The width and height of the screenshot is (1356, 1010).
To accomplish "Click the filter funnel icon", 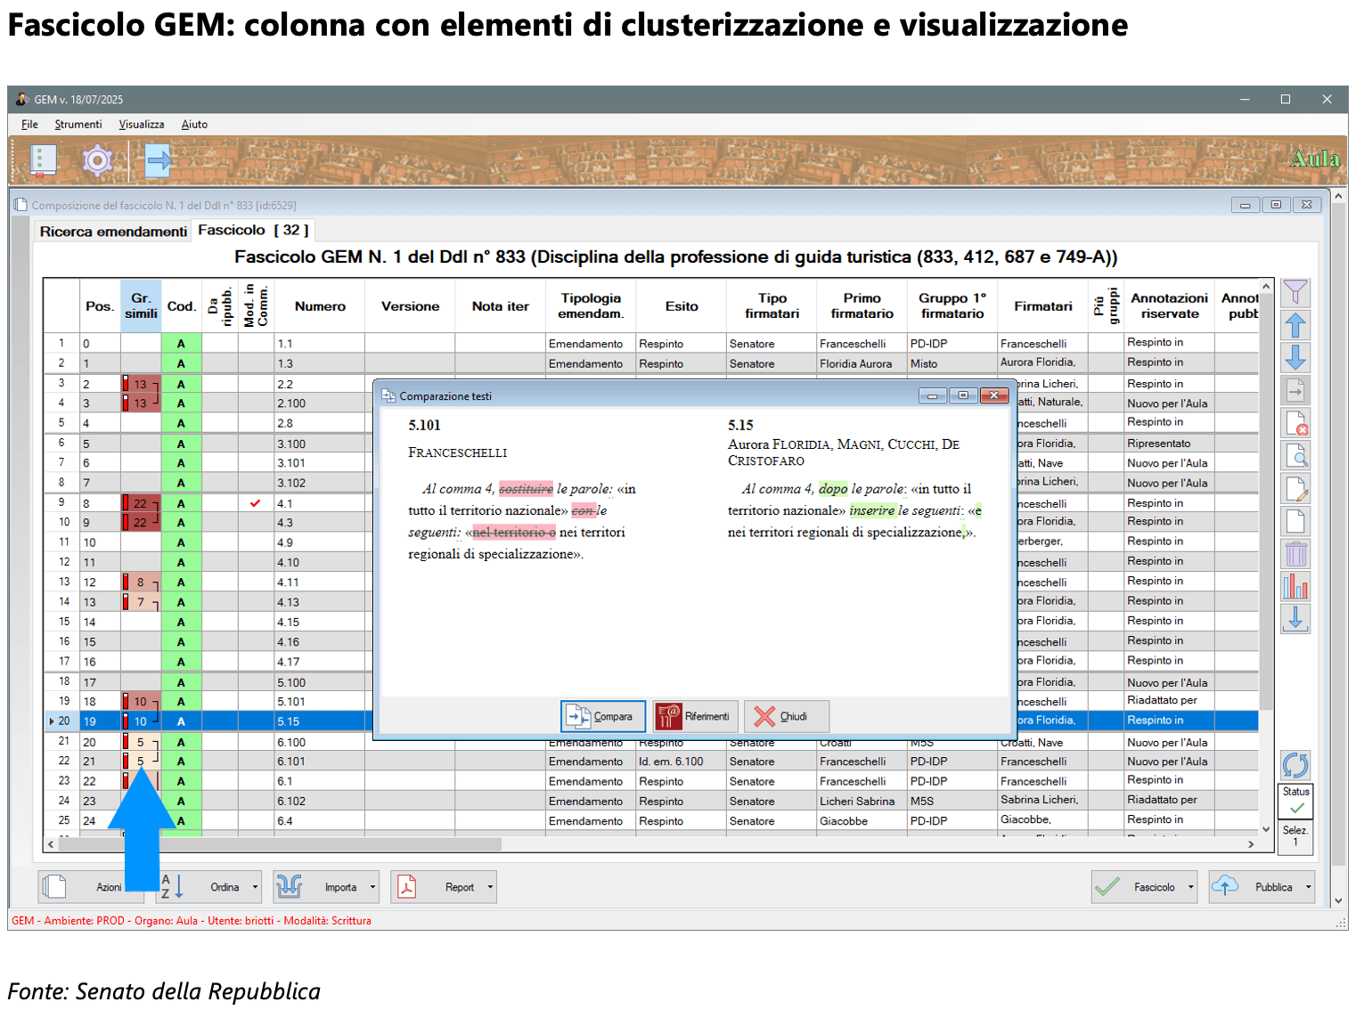I will [1295, 292].
